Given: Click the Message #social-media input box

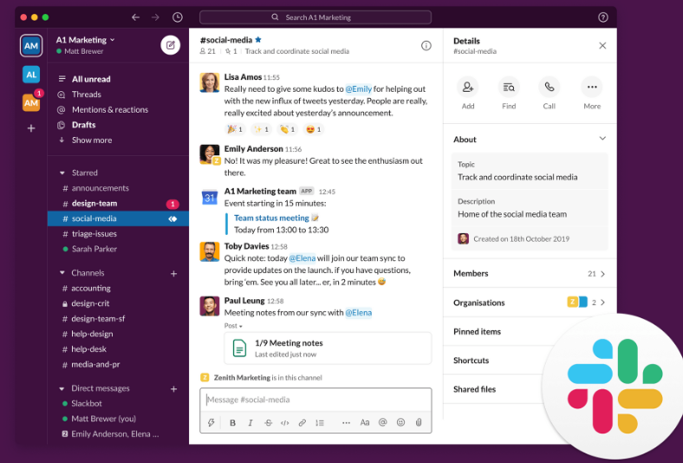Looking at the screenshot, I should coord(315,400).
